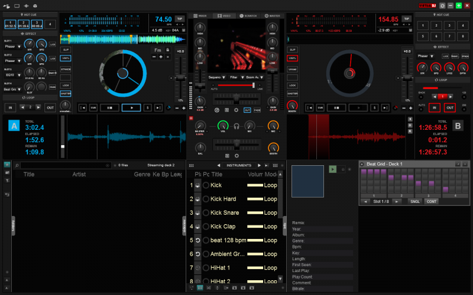Click the settings gear icon in title bar
Screen dimensions: 473x295
[442, 5]
